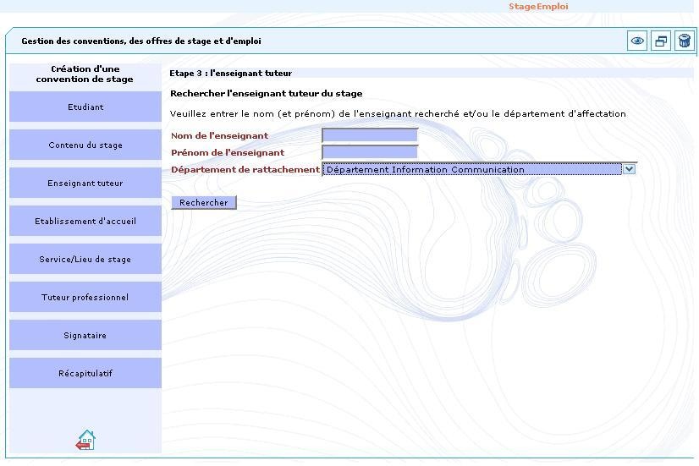
Task: Click the eye view icon in header
Action: click(637, 41)
